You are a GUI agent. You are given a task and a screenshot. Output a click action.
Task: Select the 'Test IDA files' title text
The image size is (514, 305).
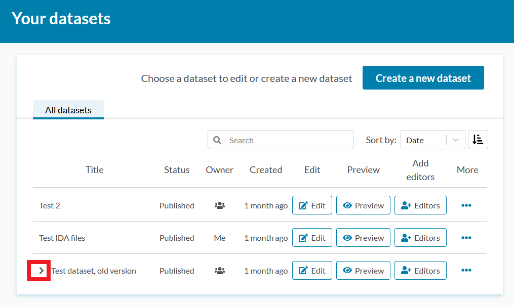point(62,238)
